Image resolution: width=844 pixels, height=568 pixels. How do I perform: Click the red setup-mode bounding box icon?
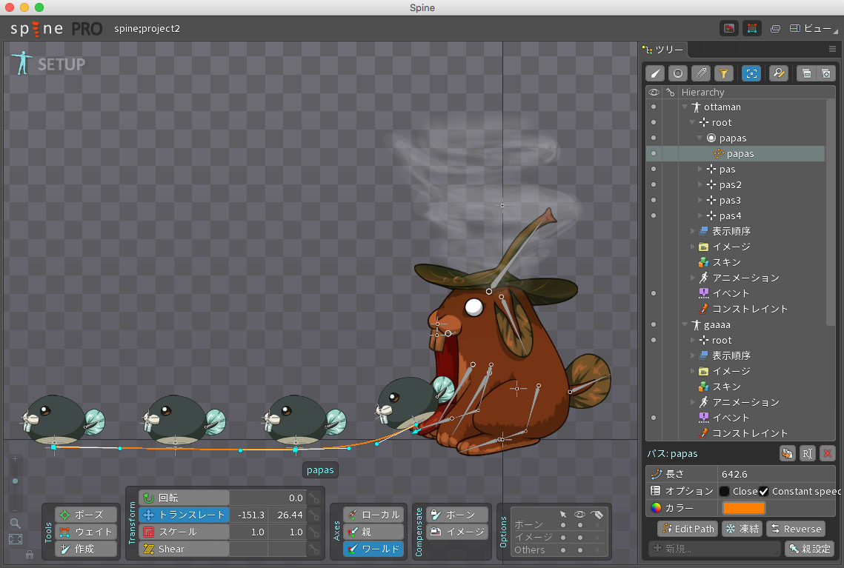pyautogui.click(x=752, y=28)
